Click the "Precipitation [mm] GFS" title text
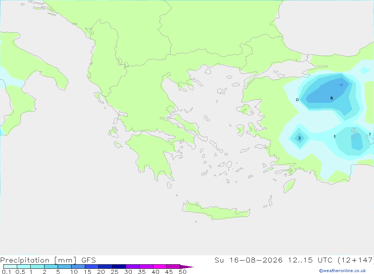 point(48,260)
